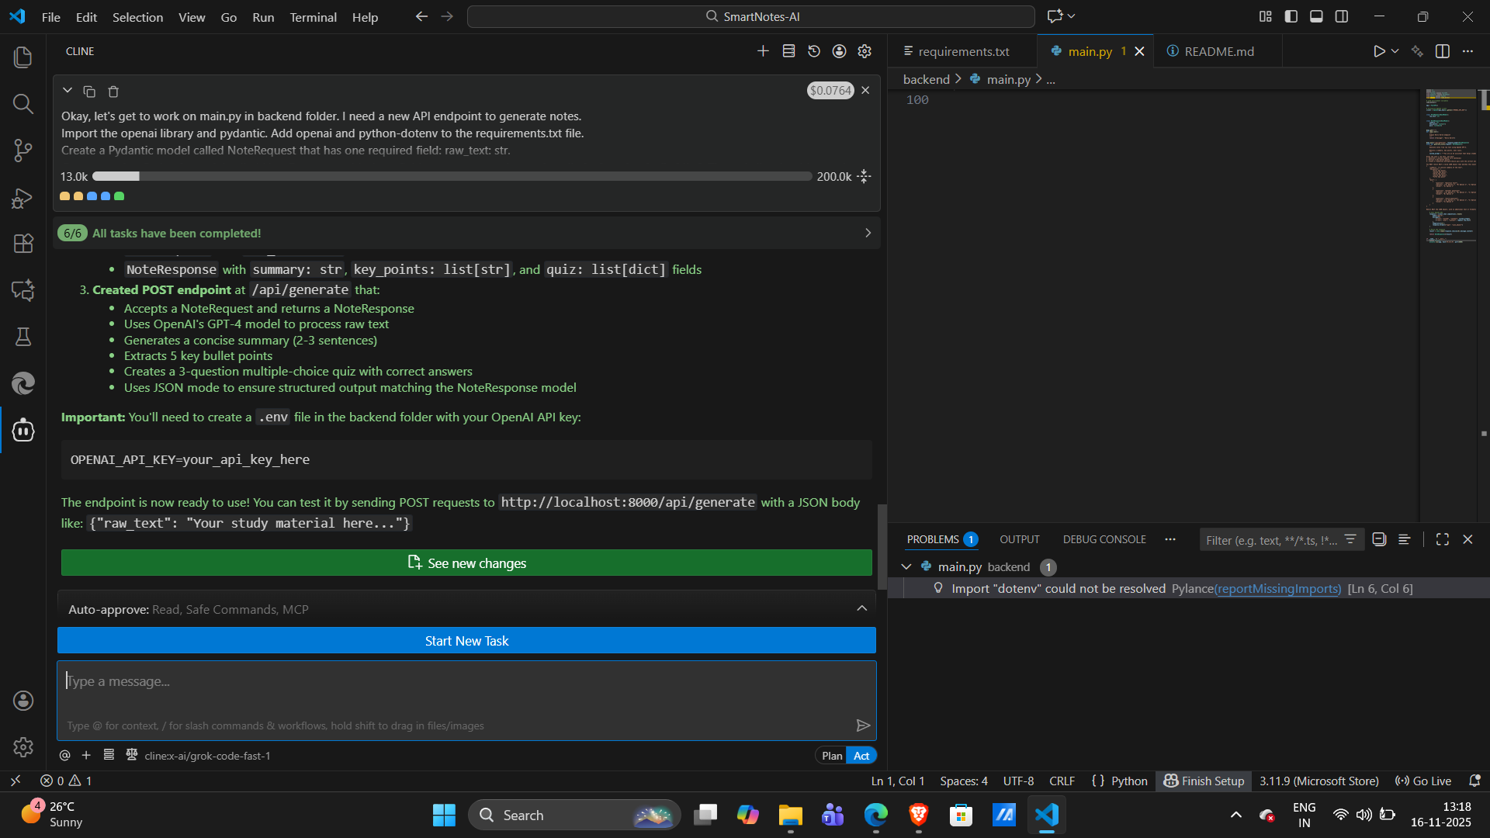
Task: Click split editor right icon
Action: click(x=1443, y=51)
